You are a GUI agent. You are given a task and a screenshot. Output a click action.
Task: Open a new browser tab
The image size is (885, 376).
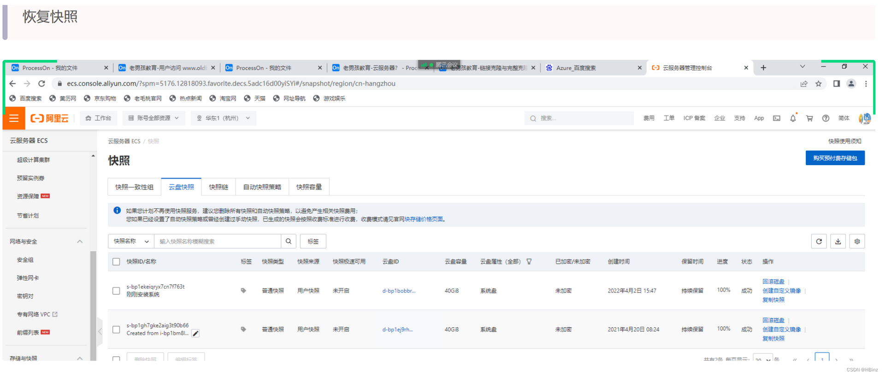pyautogui.click(x=763, y=68)
